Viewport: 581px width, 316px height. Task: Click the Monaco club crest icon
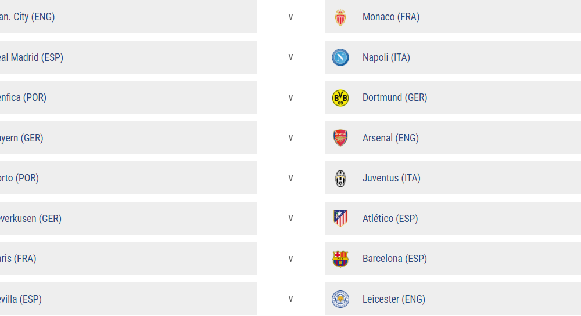[340, 17]
